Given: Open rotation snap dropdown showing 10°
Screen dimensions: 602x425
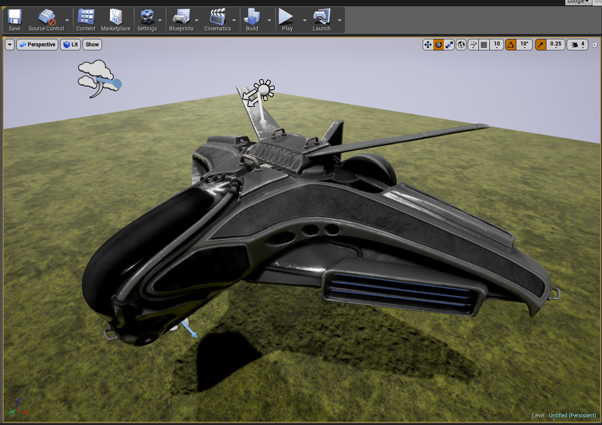Looking at the screenshot, I should click(x=524, y=45).
